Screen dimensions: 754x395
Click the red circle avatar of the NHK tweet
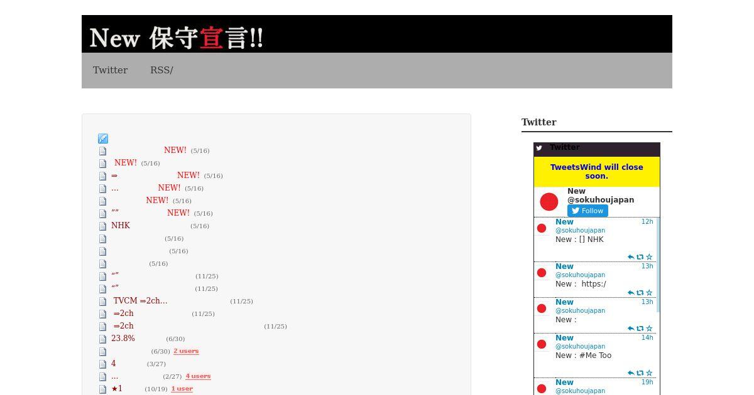coord(542,228)
